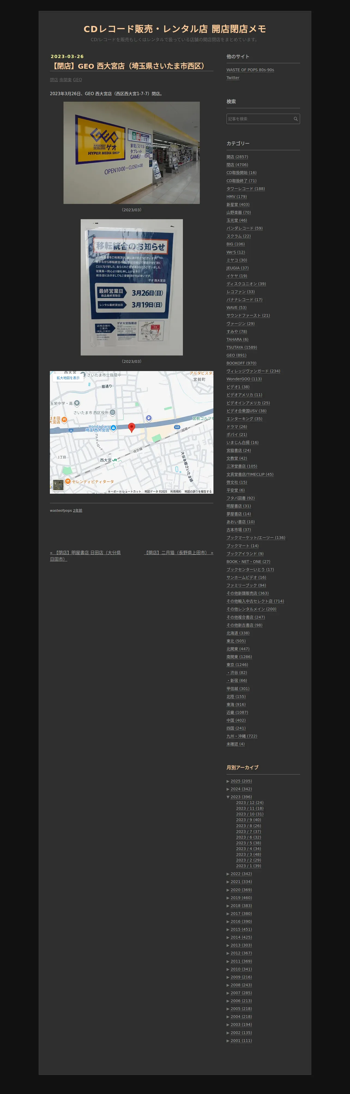Open the GEO (891) category
Image resolution: width=350 pixels, height=1094 pixels.
pos(236,355)
